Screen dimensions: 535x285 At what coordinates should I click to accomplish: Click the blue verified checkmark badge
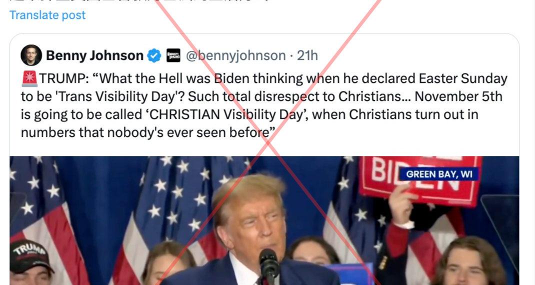click(154, 55)
